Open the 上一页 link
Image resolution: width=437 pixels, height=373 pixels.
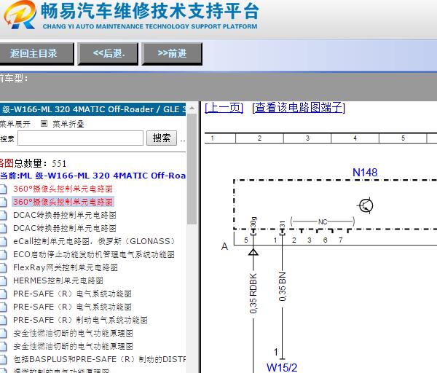click(x=224, y=108)
